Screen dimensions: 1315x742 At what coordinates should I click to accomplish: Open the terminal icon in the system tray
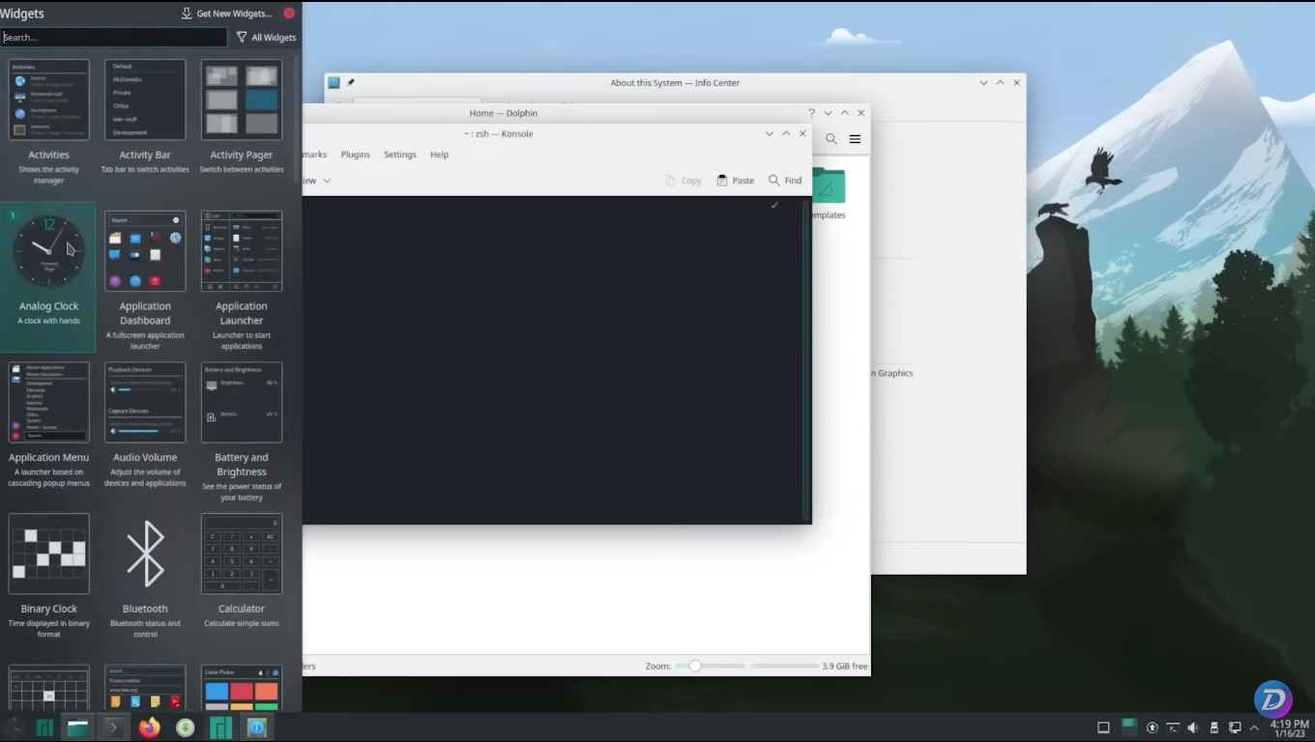coord(1173,727)
